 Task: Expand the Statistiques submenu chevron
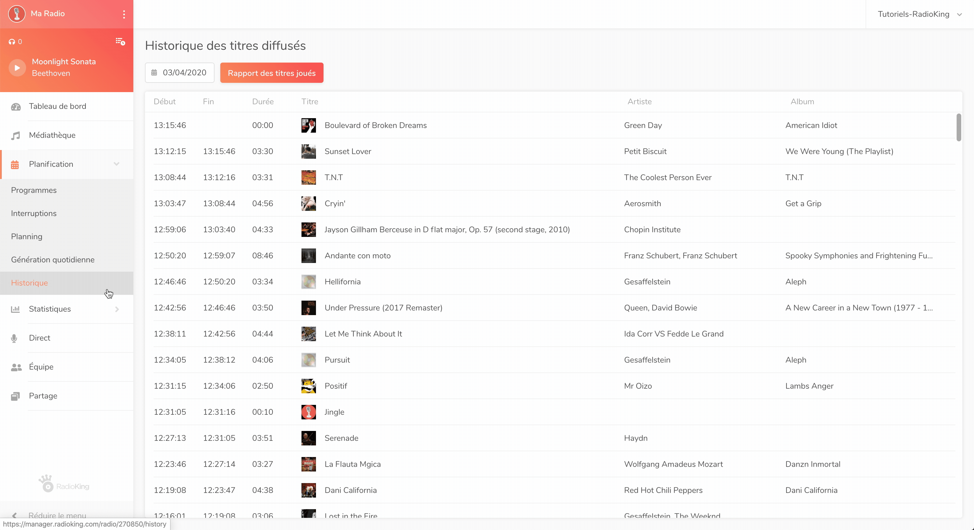(117, 309)
